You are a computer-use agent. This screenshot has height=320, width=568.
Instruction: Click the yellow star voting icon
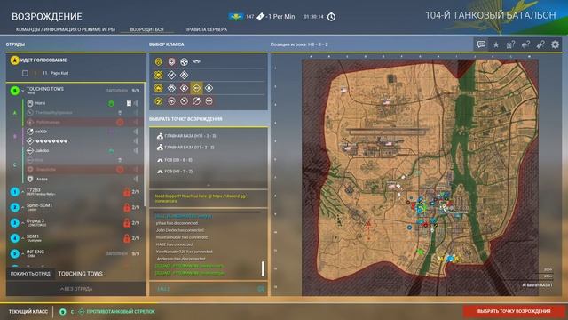pos(14,60)
